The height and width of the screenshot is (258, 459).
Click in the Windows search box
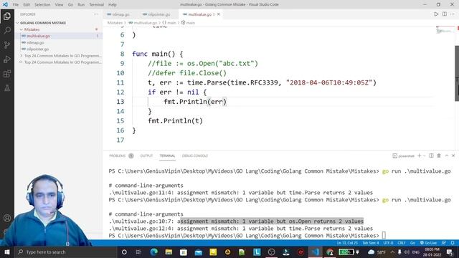tap(65, 252)
